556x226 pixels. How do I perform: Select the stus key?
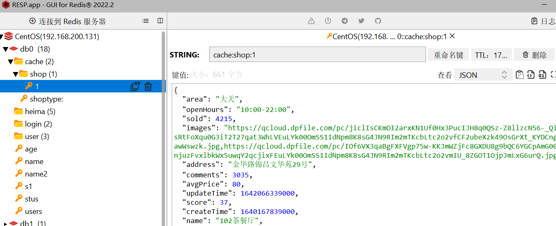point(32,199)
